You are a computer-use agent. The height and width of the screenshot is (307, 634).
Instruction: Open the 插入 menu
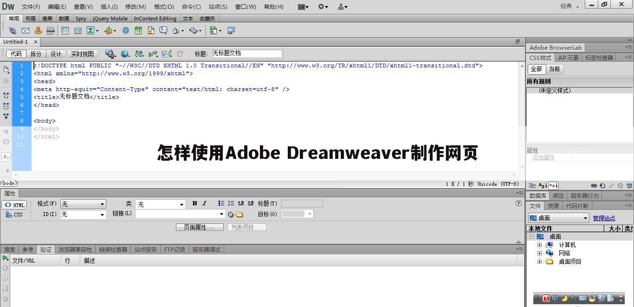(x=109, y=7)
